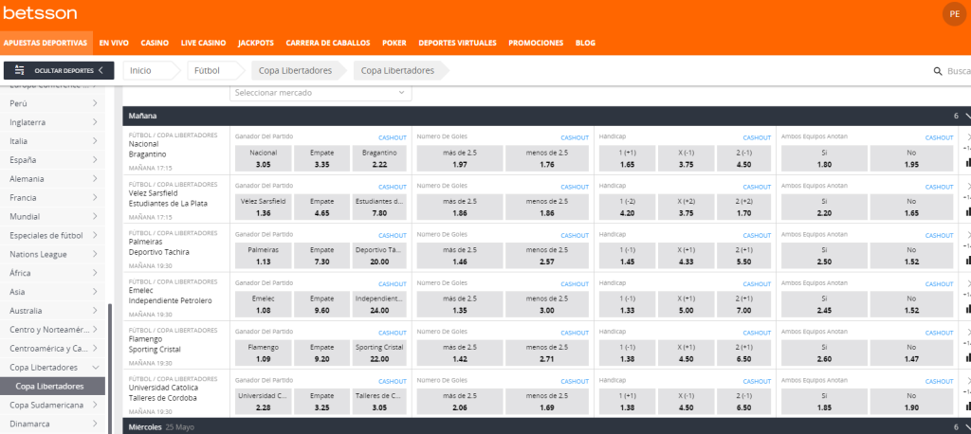Select más de 2.5 at 1.42 for Flamengo
Screen dimensions: 971x434
pos(460,353)
